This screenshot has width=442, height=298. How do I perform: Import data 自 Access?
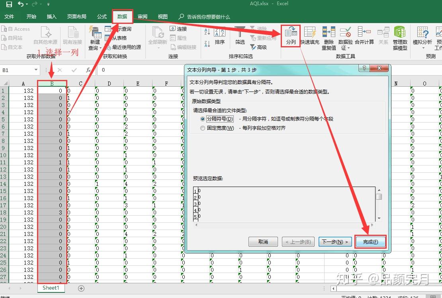point(16,29)
